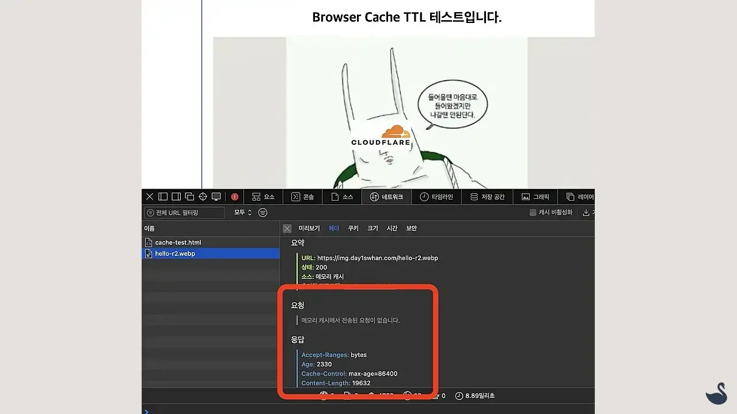Image resolution: width=737 pixels, height=414 pixels.
Task: Open the 쿠키 detail tab
Action: [x=353, y=228]
